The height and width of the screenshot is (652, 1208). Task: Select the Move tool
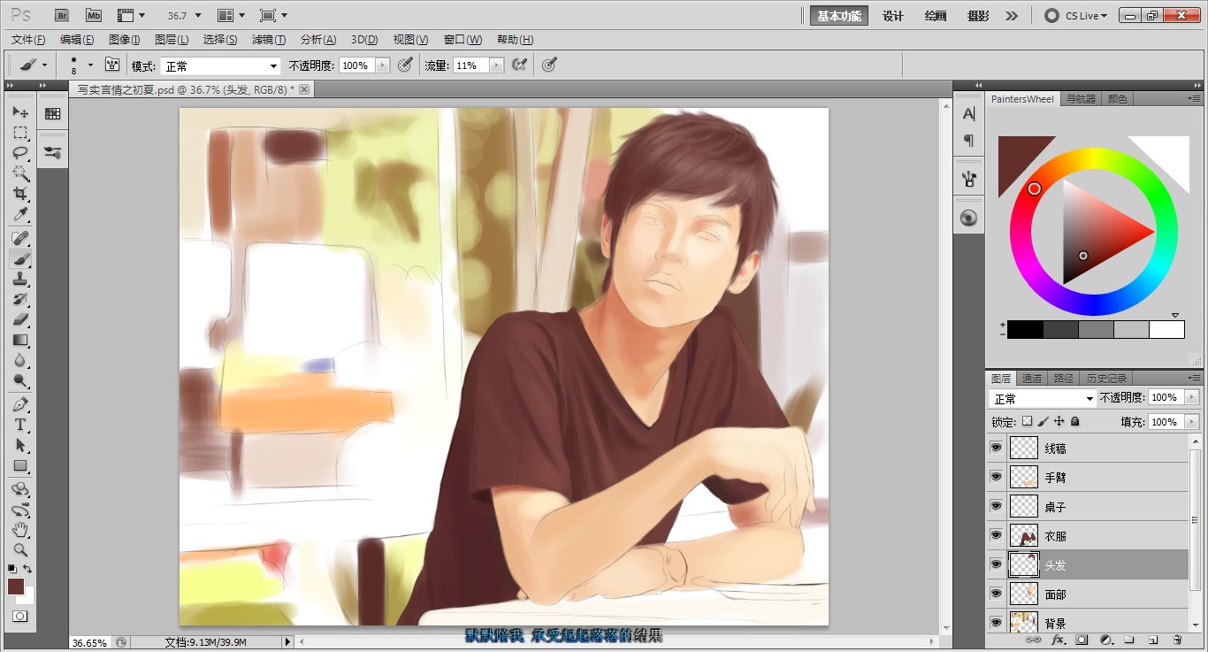tap(20, 112)
